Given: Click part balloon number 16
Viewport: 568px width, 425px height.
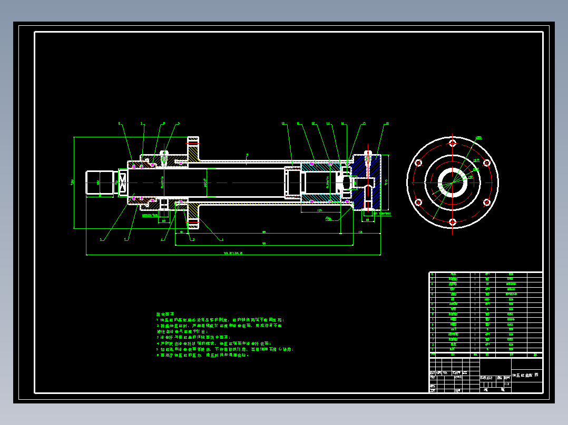Looking at the screenshot, I should click(387, 123).
